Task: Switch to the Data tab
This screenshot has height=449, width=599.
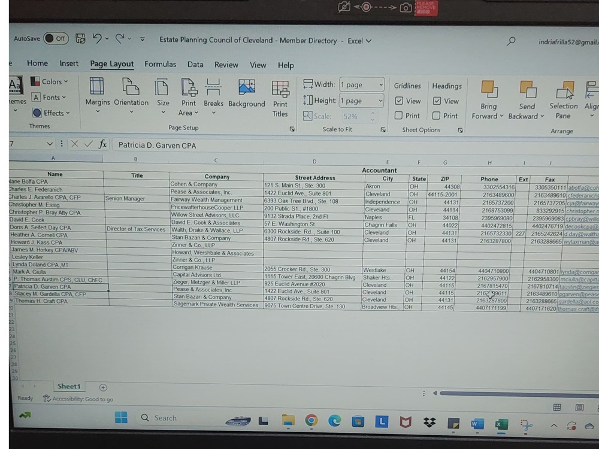Action: pyautogui.click(x=195, y=65)
